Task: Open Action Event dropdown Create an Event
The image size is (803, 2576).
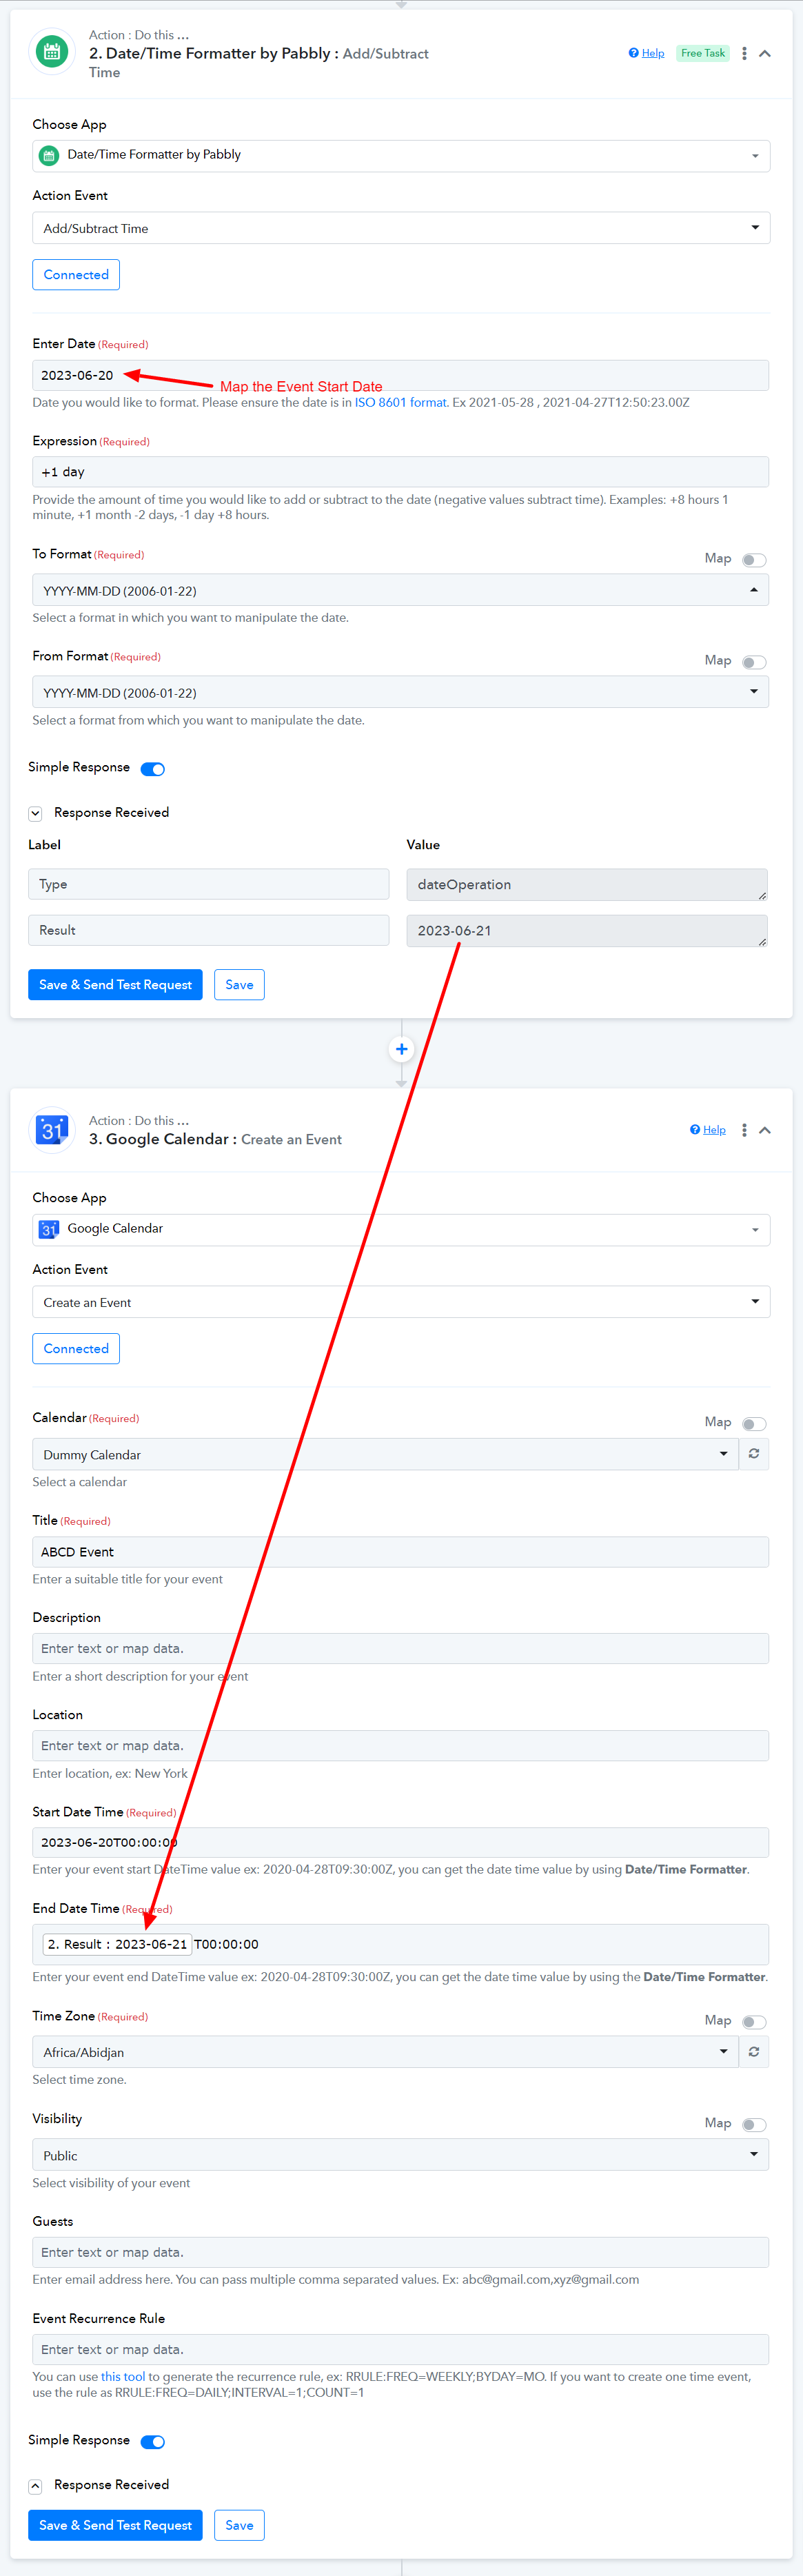Action: coord(401,1302)
